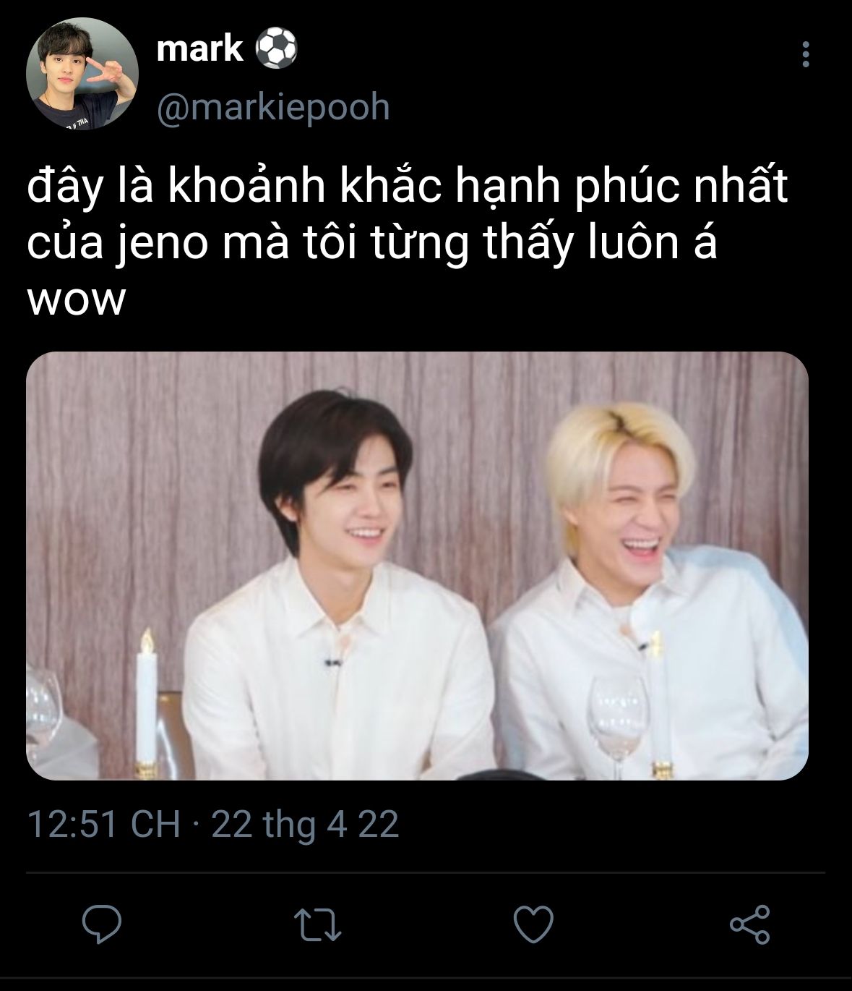Click the 22 thg 4 22 date
Screen dimensions: 852x991
click(x=305, y=823)
